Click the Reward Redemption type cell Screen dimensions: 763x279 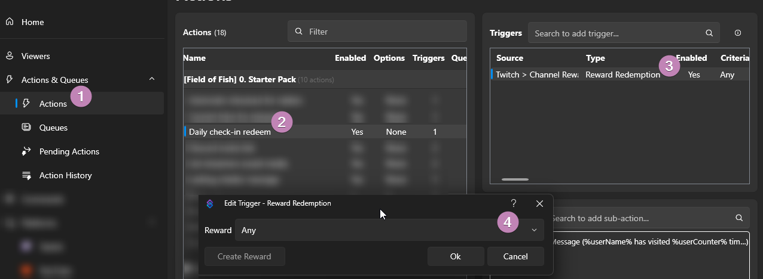(622, 75)
